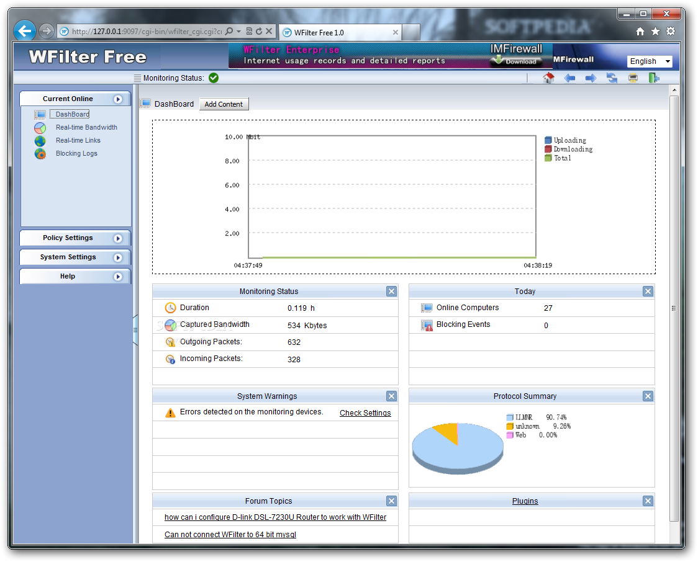Open the English language dropdown
Screen dimensions: 698x562
[x=650, y=61]
